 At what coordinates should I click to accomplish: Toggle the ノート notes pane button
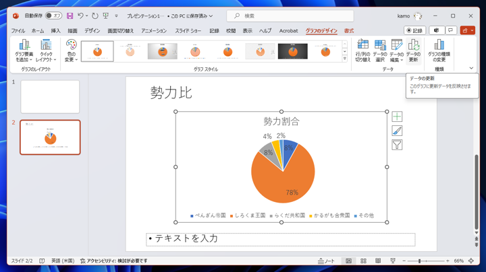point(327,261)
